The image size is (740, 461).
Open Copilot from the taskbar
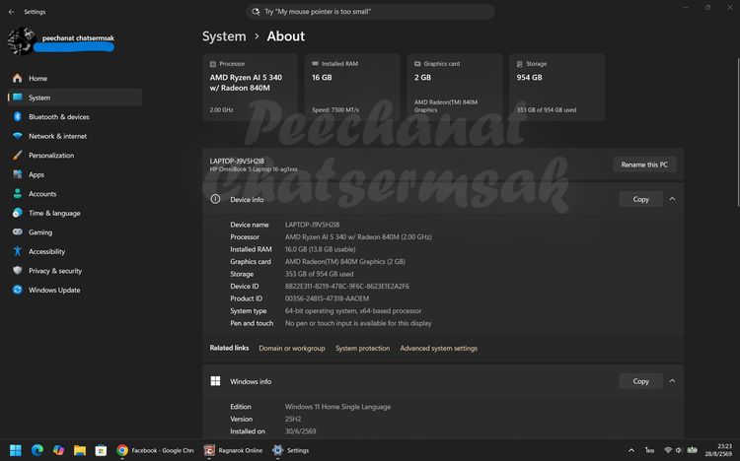(x=58, y=450)
